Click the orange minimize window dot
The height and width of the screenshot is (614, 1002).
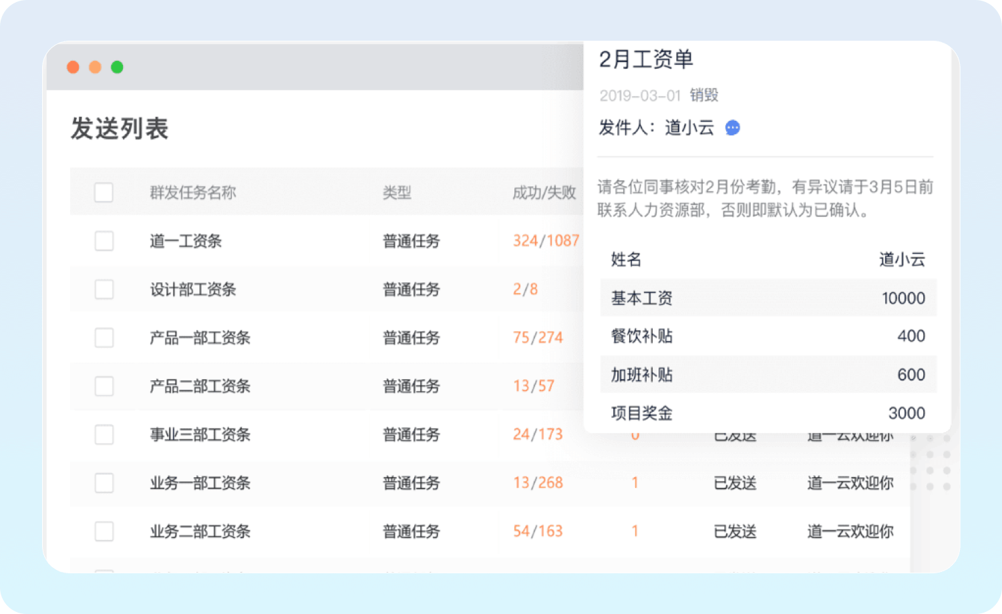95,67
